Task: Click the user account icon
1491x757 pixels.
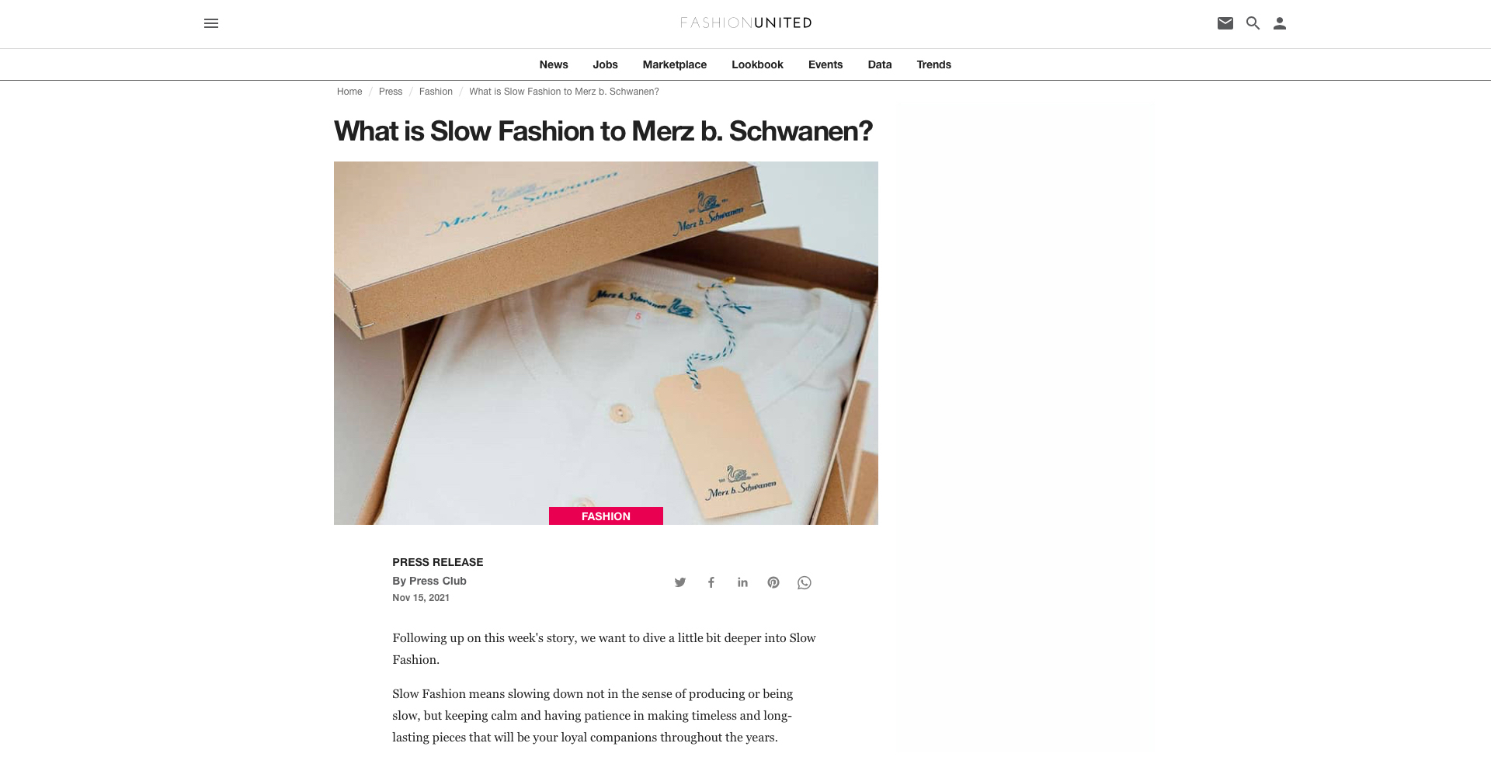Action: 1280,23
